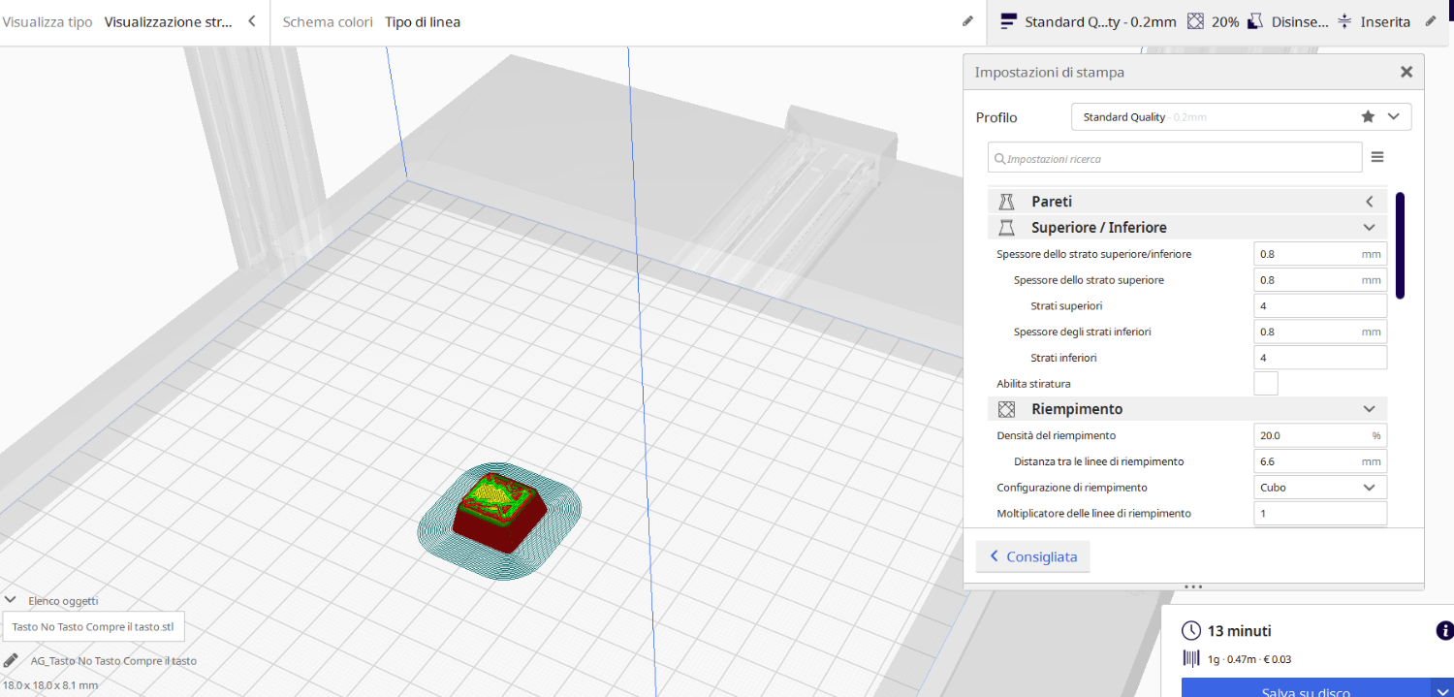The height and width of the screenshot is (697, 1454).
Task: Click the 18.0 x 18.0 x 8.1 mm dimensions
Action: 50,685
